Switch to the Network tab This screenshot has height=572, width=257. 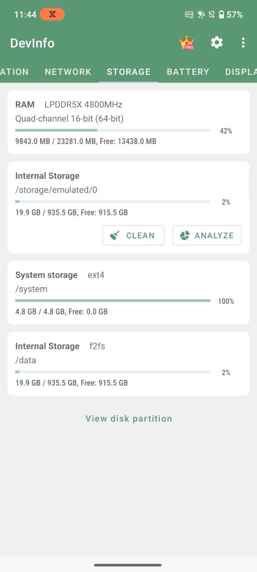[x=68, y=72]
